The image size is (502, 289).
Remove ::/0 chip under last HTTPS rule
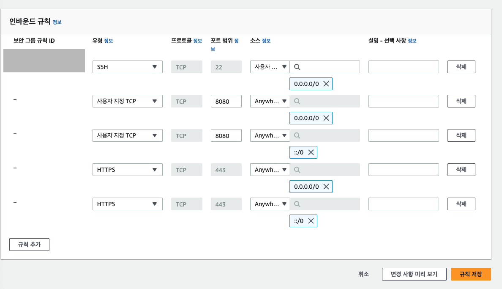click(311, 221)
